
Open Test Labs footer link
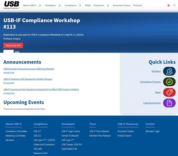(38, 149)
